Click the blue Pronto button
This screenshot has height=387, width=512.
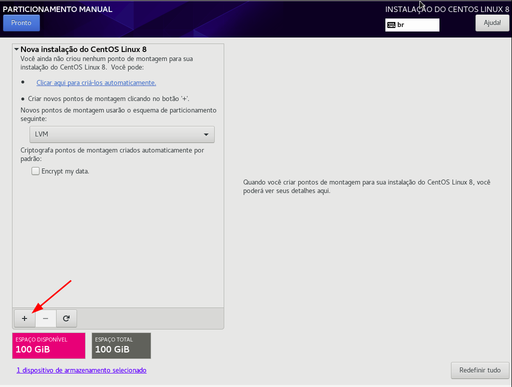pos(21,23)
